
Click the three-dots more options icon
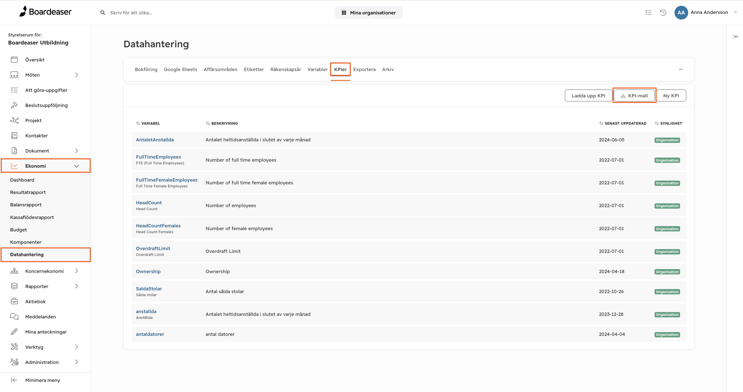(x=681, y=69)
